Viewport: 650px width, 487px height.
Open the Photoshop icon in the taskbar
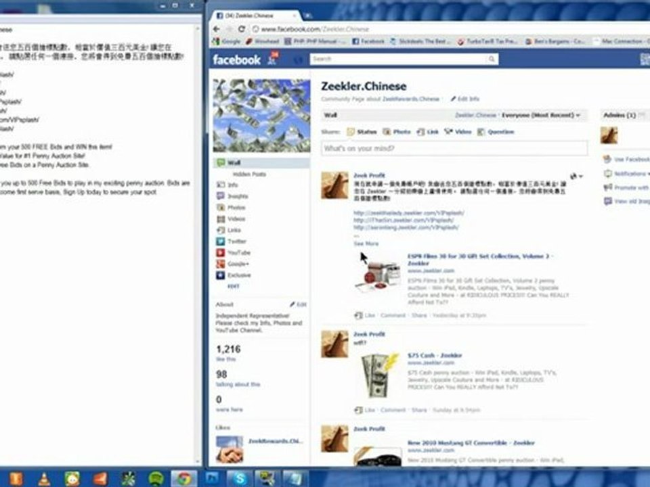pyautogui.click(x=212, y=478)
